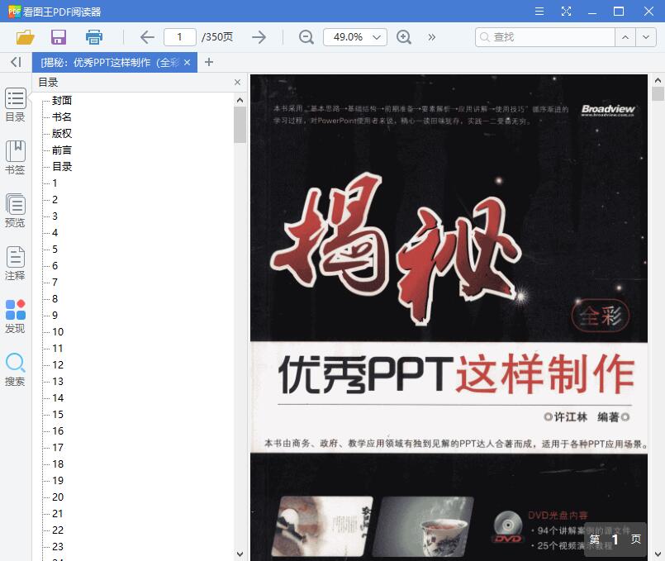Select 目录 entry in outline tree
This screenshot has width=665, height=561.
coord(62,167)
